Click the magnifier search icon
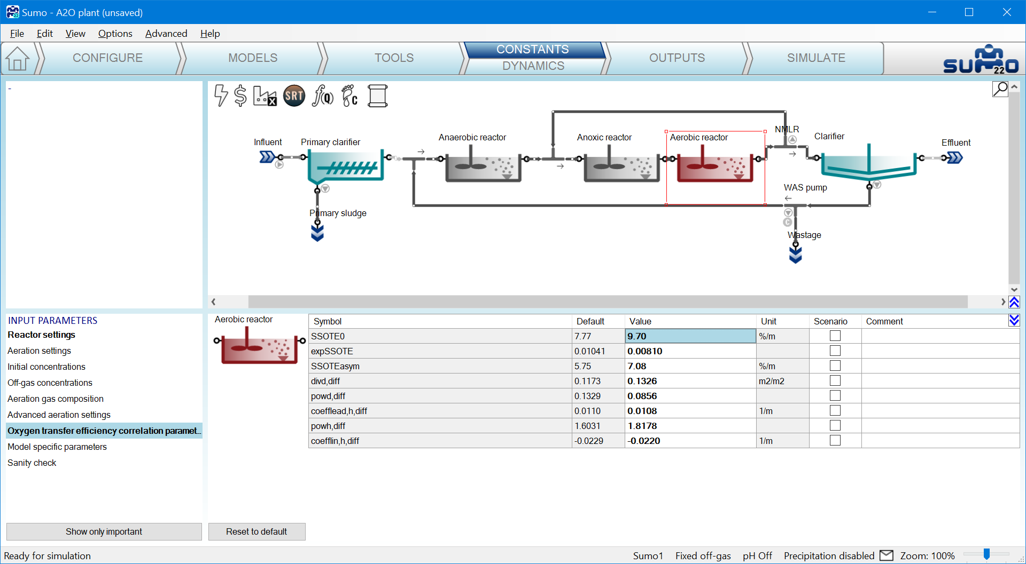The width and height of the screenshot is (1026, 564). pyautogui.click(x=1000, y=89)
